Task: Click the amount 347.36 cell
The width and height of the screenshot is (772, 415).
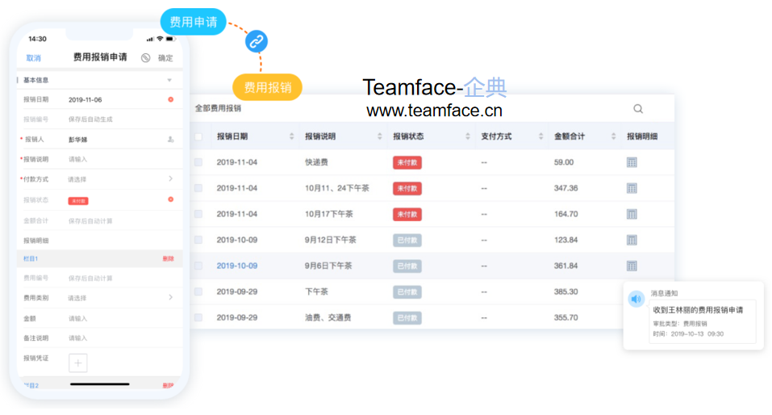Action: 565,188
